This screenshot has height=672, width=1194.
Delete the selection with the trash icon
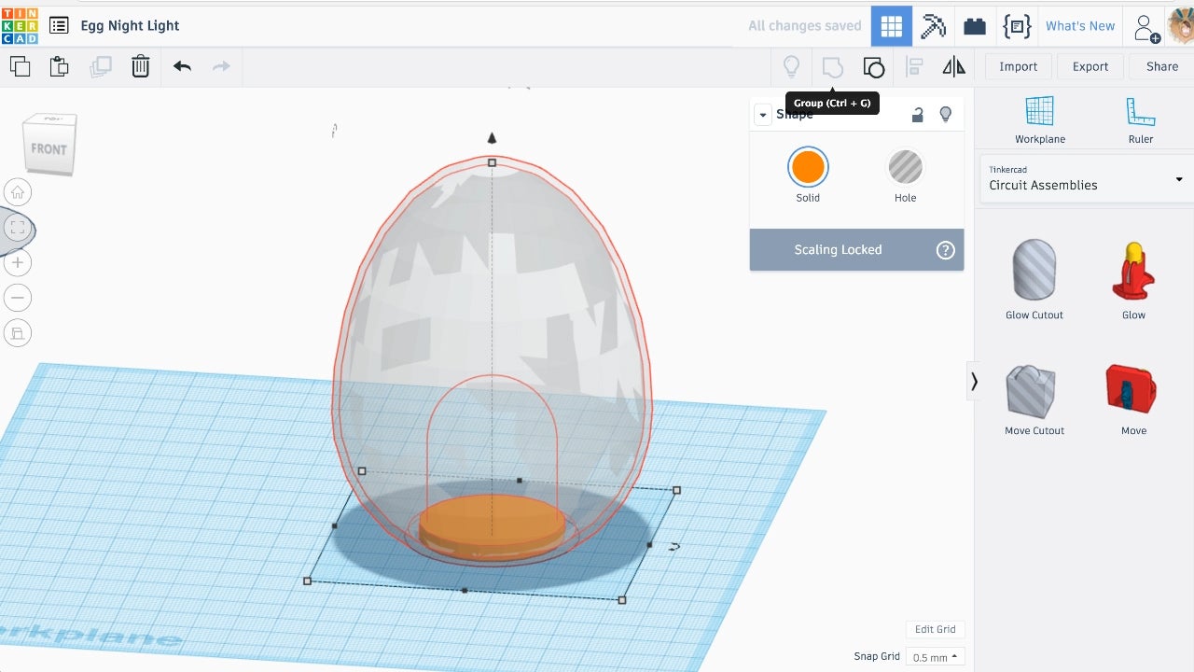(140, 66)
